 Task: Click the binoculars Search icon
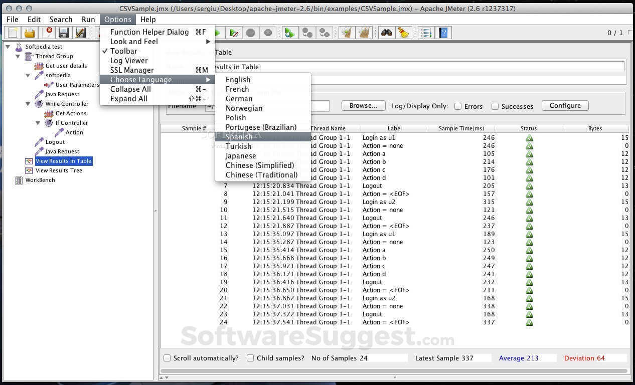386,33
